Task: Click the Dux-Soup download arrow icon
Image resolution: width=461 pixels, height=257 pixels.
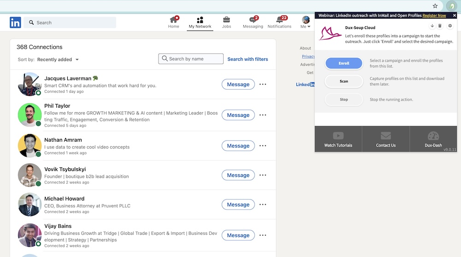Action: click(x=432, y=26)
